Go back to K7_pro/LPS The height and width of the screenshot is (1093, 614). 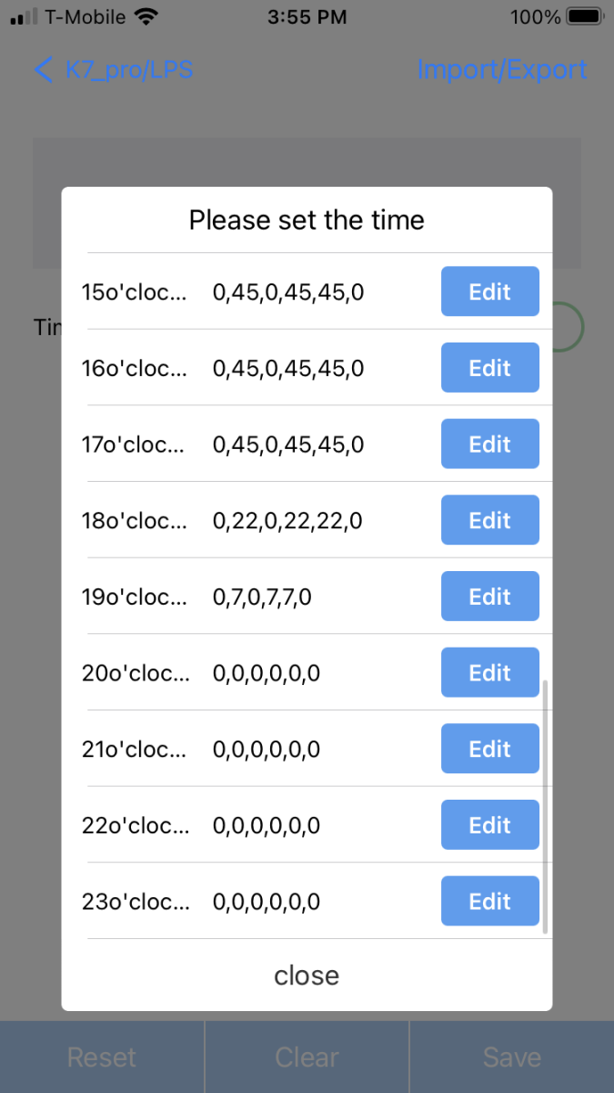113,70
